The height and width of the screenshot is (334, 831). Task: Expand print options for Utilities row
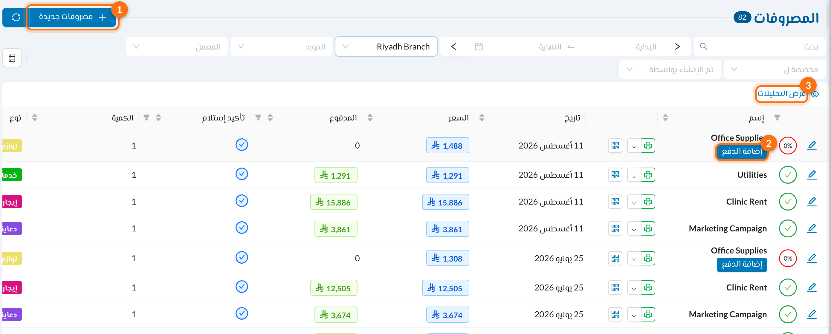[634, 175]
